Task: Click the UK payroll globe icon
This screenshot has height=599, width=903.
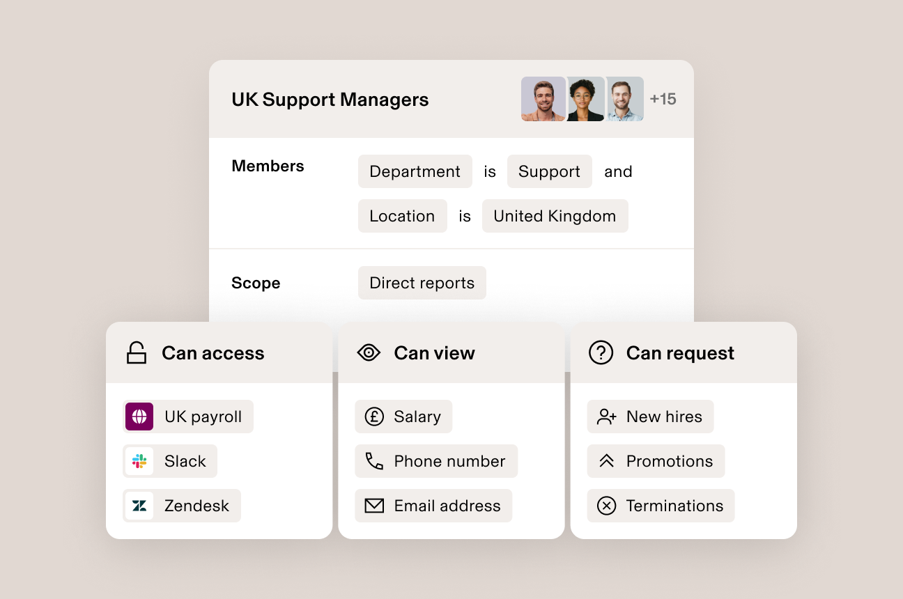Action: click(139, 417)
